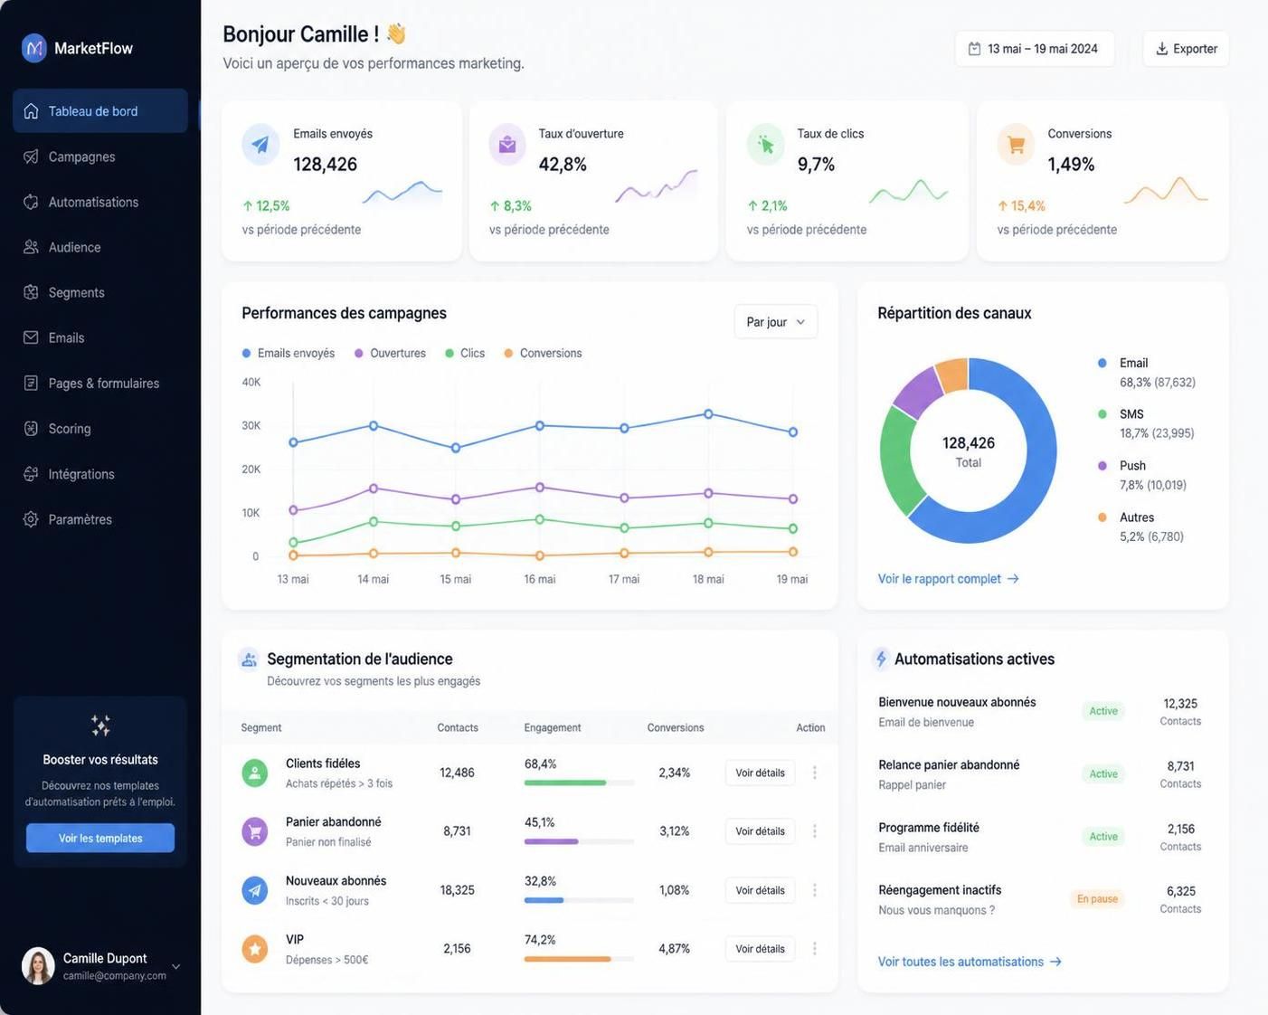Click the En pause status badge for Réengagement inactifs
Viewport: 1268px width, 1015px height.
click(1097, 899)
